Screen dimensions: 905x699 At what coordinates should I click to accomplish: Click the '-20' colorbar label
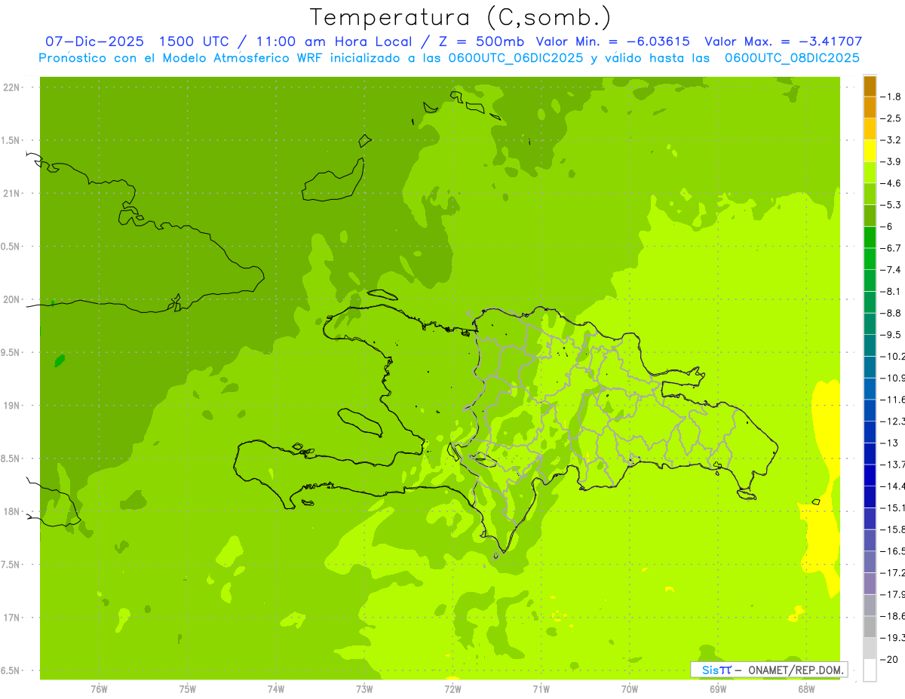tap(890, 660)
